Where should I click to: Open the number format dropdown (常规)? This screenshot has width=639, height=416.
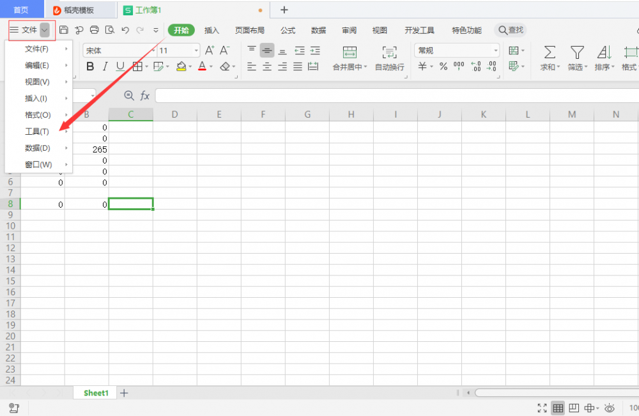[x=457, y=50]
